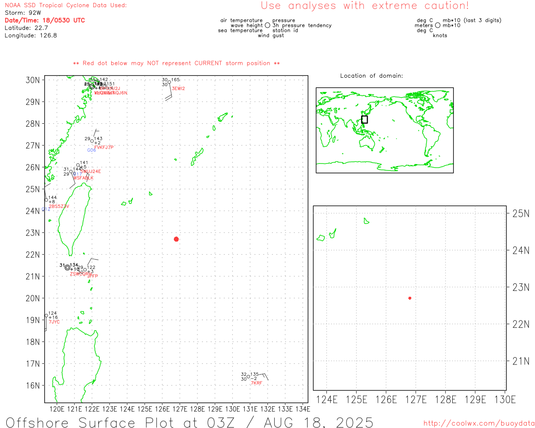Click the 21N label on zoomed inset axis
Screen dimensions: 535x428
point(521,361)
